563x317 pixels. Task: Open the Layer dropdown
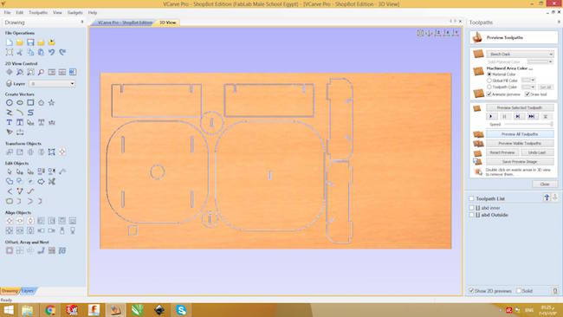click(52, 84)
